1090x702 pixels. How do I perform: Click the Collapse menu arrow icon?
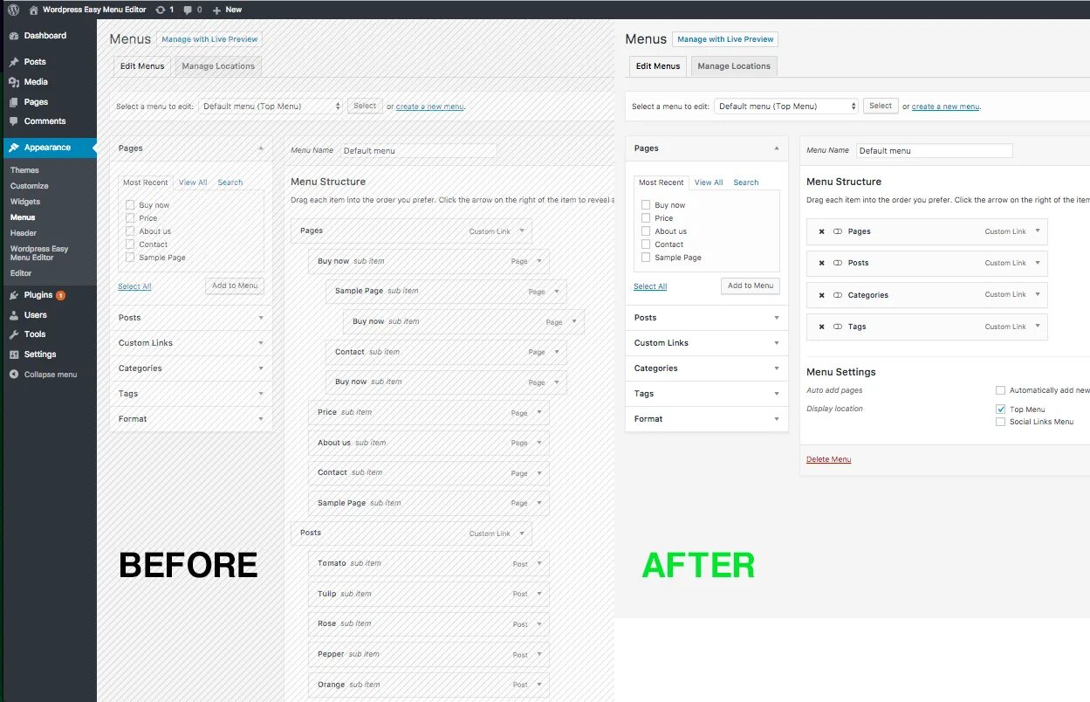(14, 375)
